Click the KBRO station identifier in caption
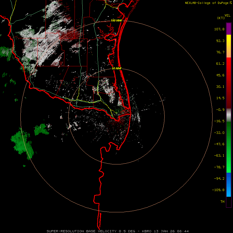The image size is (233, 233). pos(147,231)
